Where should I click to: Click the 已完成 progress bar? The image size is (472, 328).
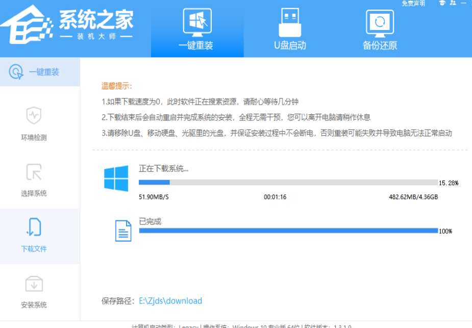(x=288, y=231)
